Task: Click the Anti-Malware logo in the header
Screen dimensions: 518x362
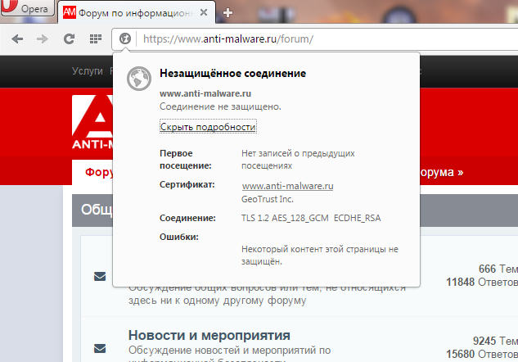Action: pyautogui.click(x=92, y=122)
